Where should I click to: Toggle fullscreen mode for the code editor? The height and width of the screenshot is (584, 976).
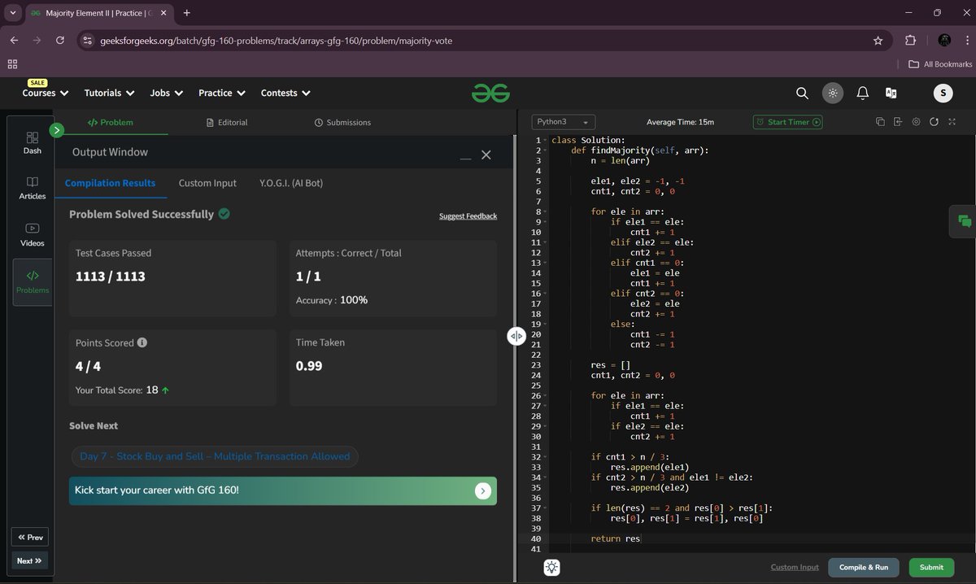[952, 121]
